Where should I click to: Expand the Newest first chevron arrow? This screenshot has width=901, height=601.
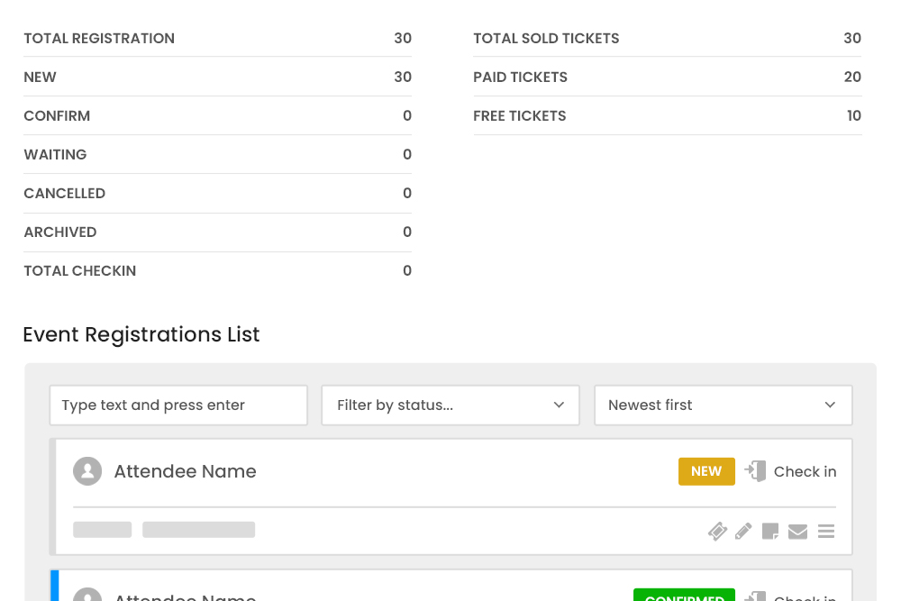(830, 405)
